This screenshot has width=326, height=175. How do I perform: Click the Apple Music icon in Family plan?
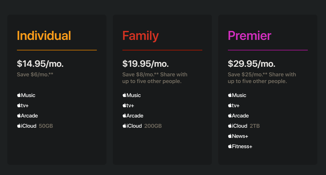pyautogui.click(x=132, y=95)
